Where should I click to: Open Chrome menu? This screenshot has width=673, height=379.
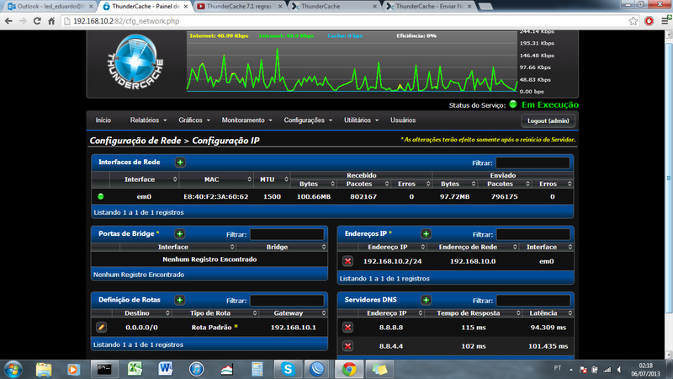point(665,20)
